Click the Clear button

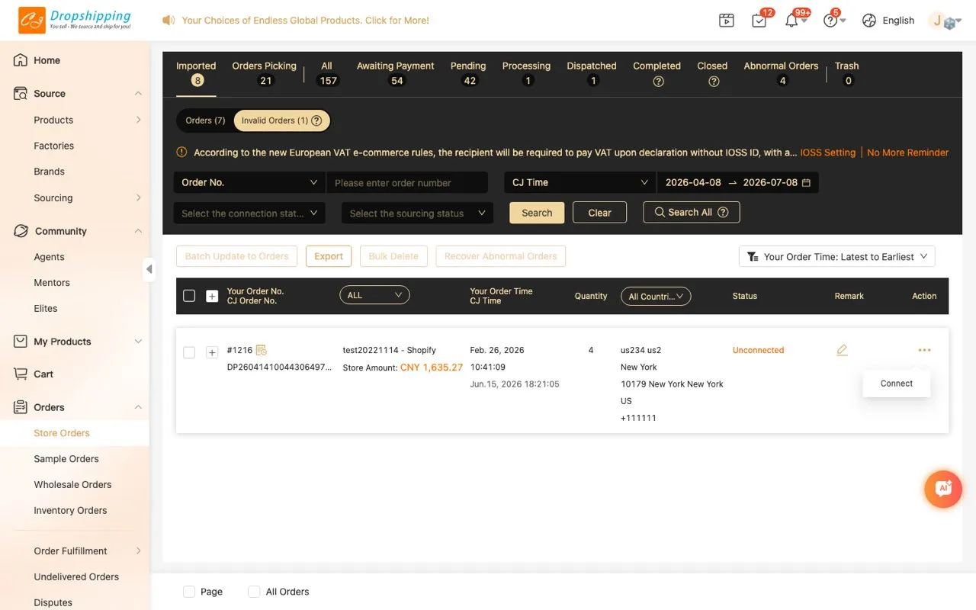tap(599, 213)
